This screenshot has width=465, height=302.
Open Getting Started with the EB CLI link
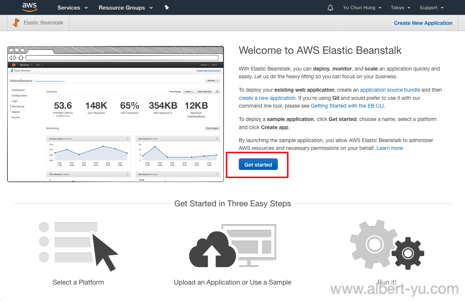347,106
